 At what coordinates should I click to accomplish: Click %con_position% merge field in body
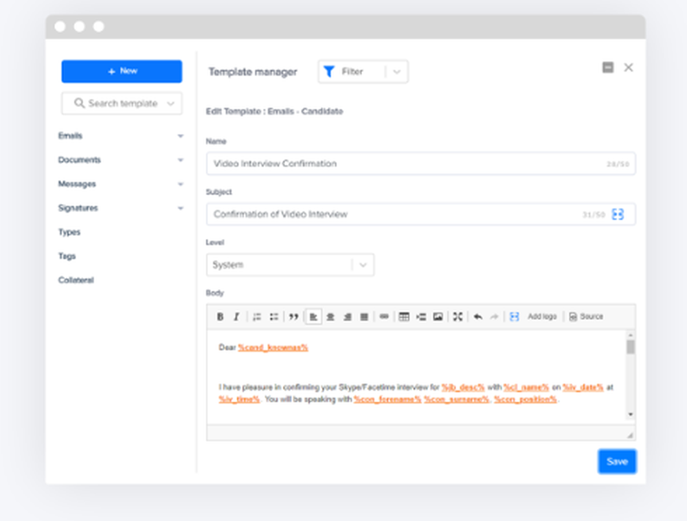point(526,400)
